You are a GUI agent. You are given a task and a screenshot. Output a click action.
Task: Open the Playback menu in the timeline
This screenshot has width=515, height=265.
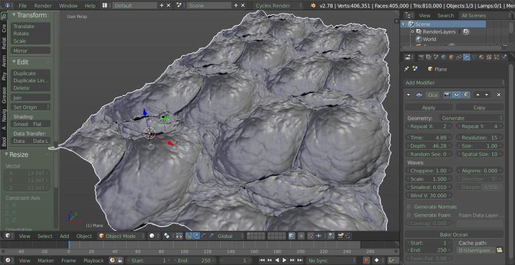point(93,260)
